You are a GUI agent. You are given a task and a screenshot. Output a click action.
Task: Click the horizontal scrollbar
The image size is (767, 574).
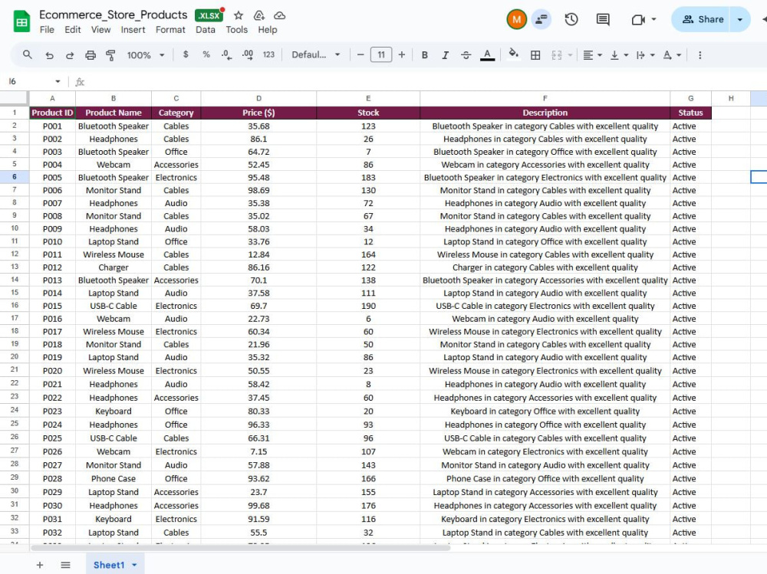click(240, 548)
